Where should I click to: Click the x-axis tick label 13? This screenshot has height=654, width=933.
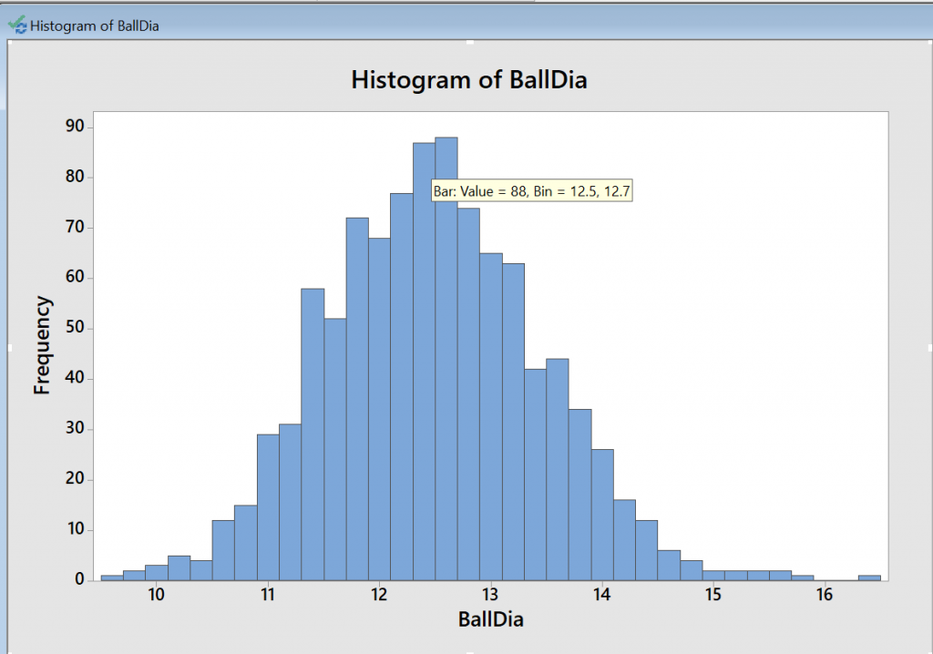click(x=490, y=594)
